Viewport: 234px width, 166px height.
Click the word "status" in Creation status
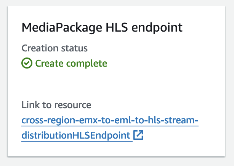point(75,48)
